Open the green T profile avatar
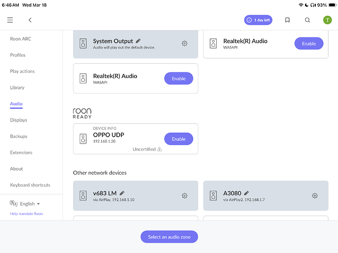This screenshot has height=253, width=338. 327,20
